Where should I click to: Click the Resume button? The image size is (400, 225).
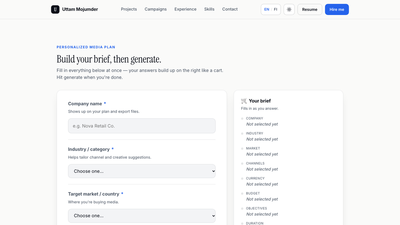click(x=310, y=9)
